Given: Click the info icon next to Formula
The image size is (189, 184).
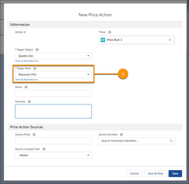Looking at the screenshot, I should pos(29,102).
